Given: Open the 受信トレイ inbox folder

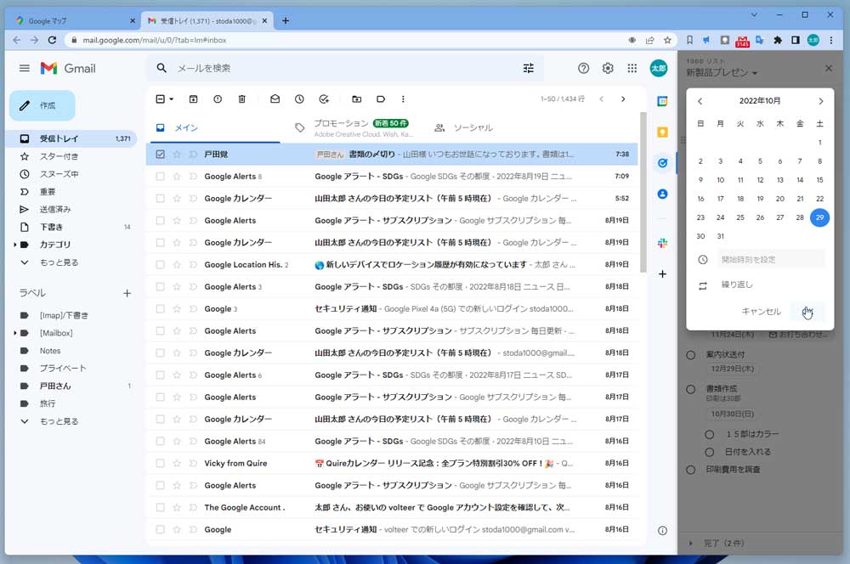Looking at the screenshot, I should coord(71,138).
